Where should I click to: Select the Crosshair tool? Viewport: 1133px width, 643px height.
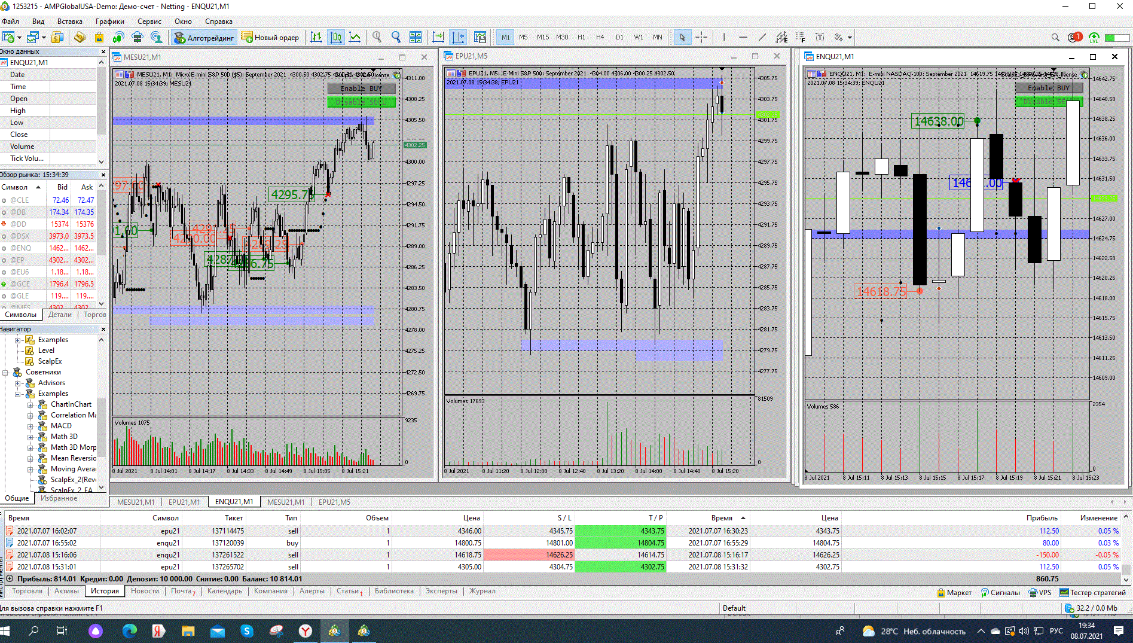[701, 37]
